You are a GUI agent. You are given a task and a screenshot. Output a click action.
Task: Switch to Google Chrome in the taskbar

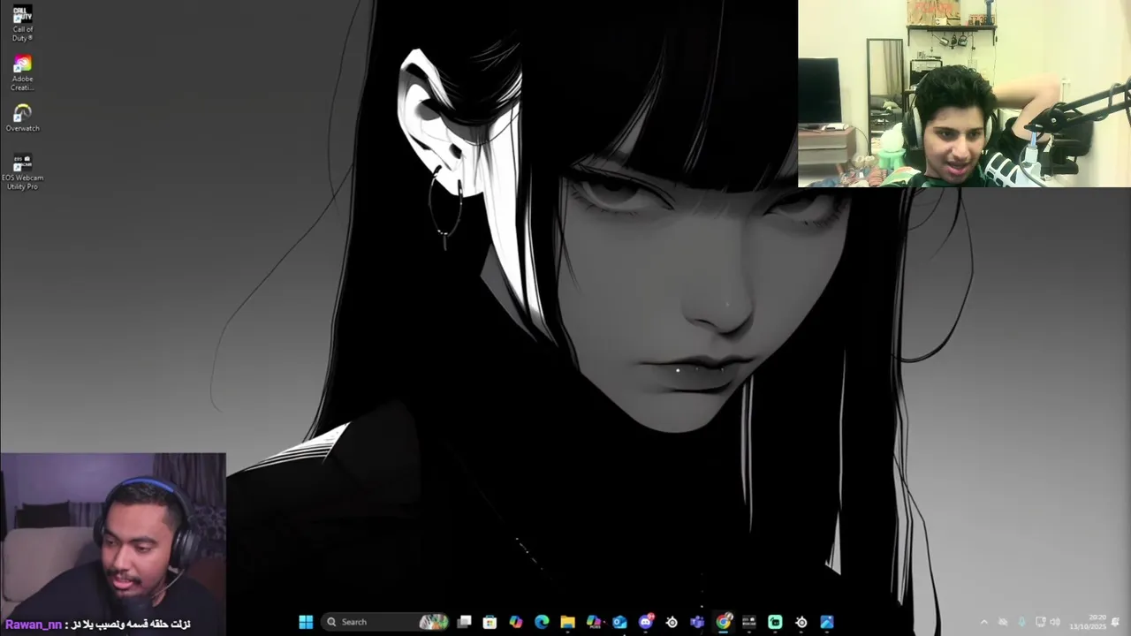click(x=724, y=622)
